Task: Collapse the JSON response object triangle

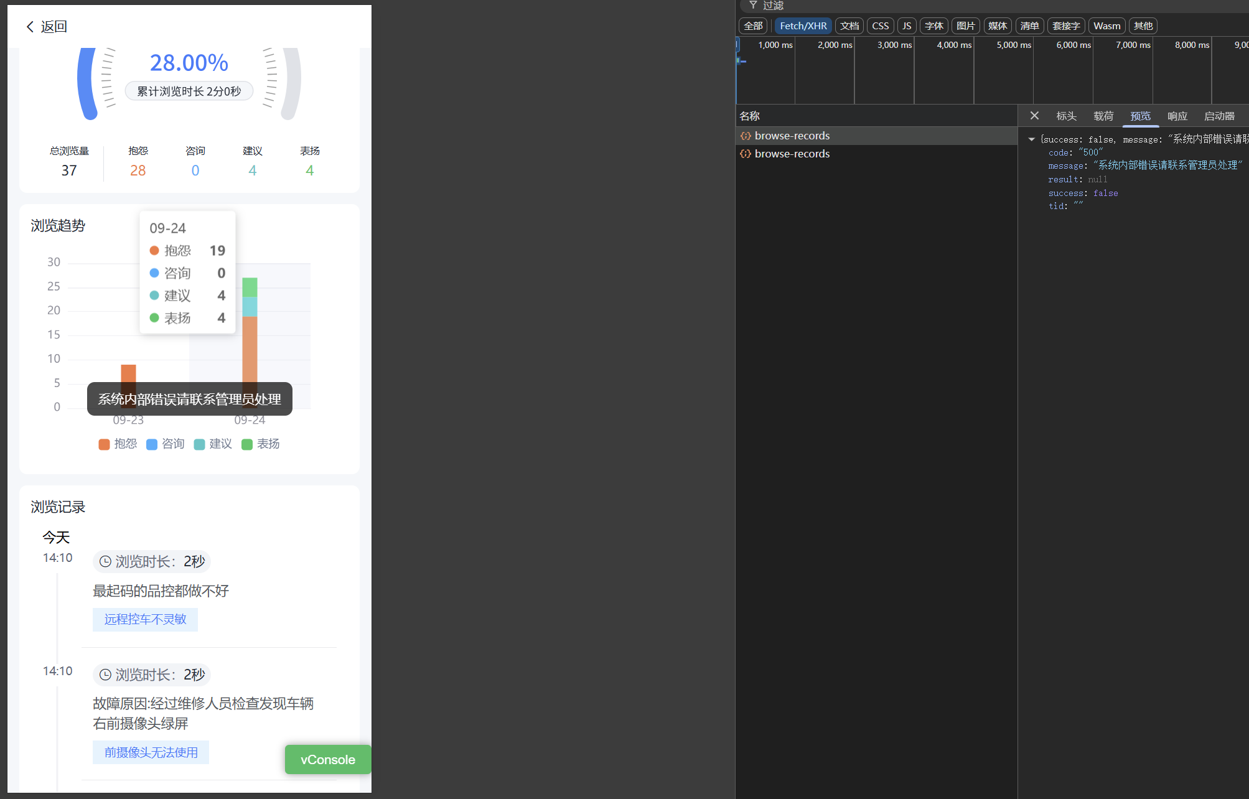Action: coord(1031,139)
